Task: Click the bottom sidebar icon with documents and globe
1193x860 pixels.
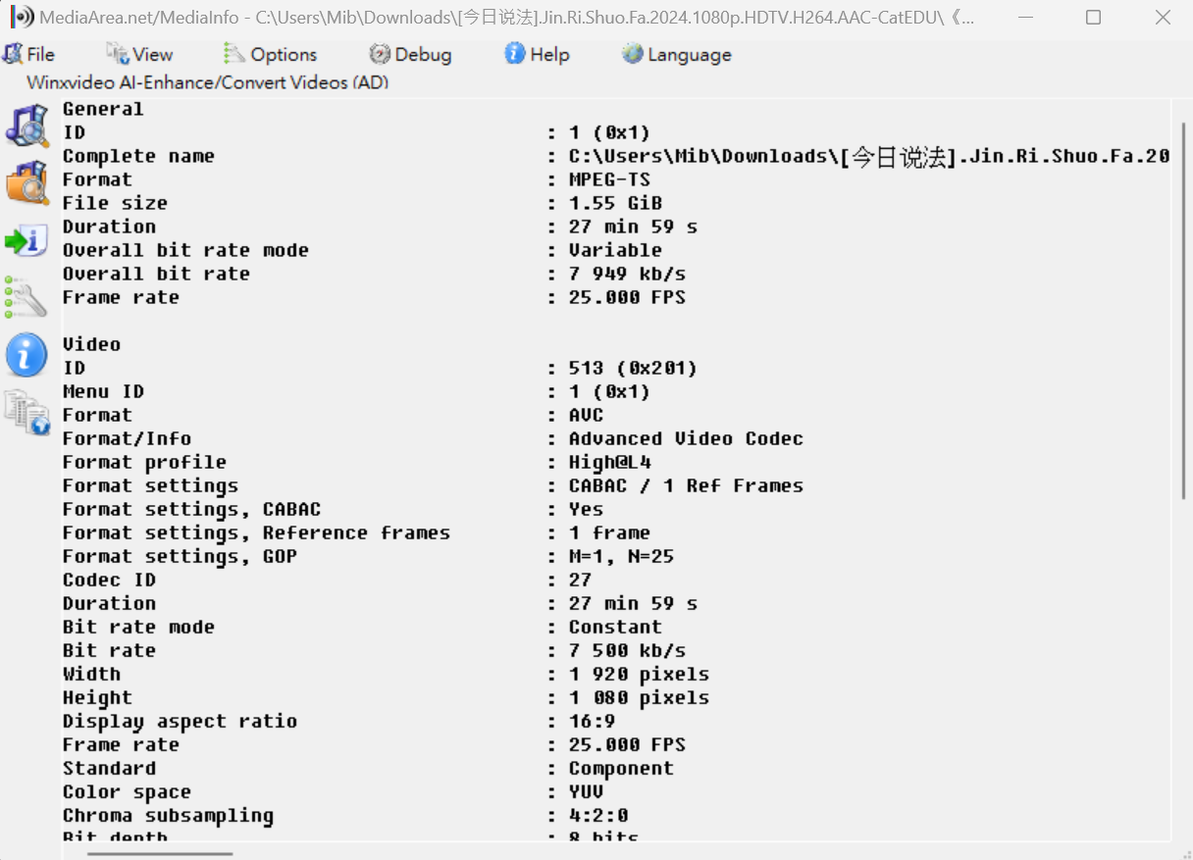Action: 26,412
